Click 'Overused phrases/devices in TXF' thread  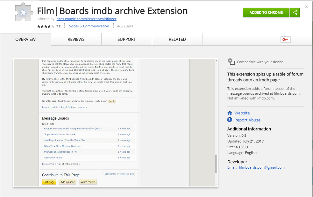(x=60, y=152)
